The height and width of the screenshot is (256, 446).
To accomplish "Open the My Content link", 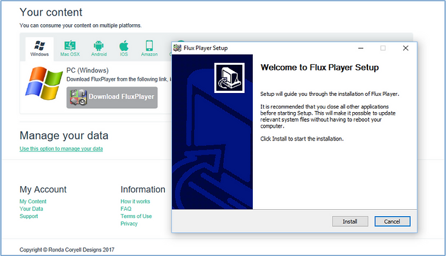I will pyautogui.click(x=33, y=202).
